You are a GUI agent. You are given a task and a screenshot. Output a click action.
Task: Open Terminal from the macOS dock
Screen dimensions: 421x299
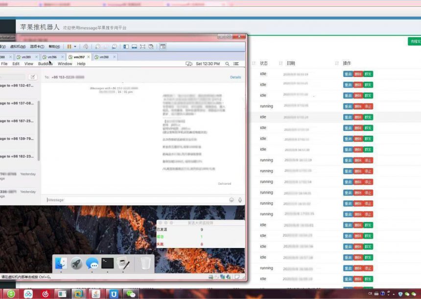(x=107, y=263)
